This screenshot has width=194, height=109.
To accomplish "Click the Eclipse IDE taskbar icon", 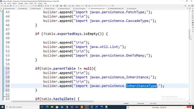I will click(x=87, y=107).
